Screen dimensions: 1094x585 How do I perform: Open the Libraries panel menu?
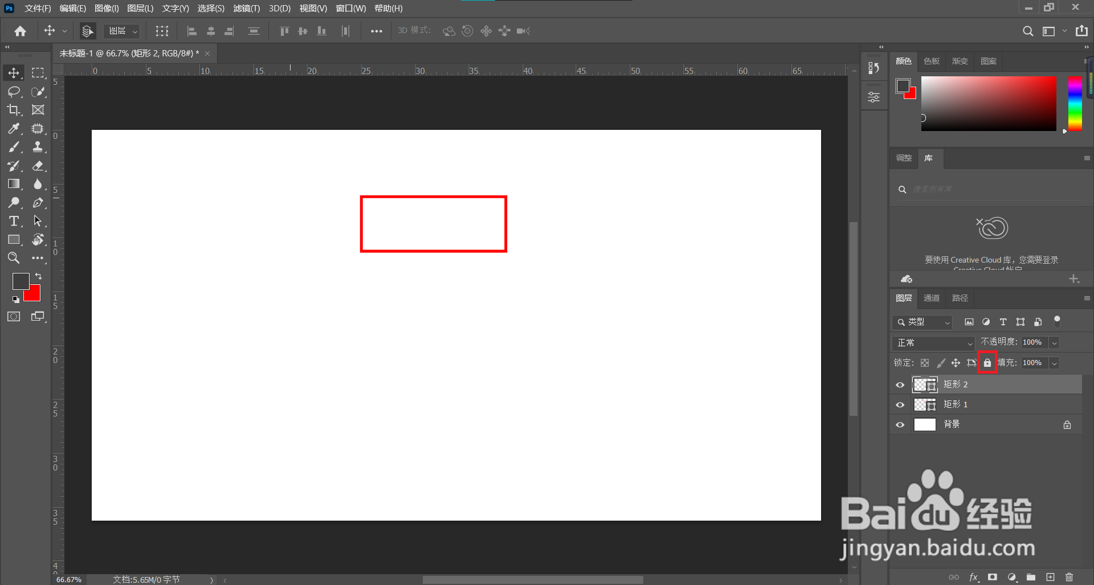coord(1087,158)
